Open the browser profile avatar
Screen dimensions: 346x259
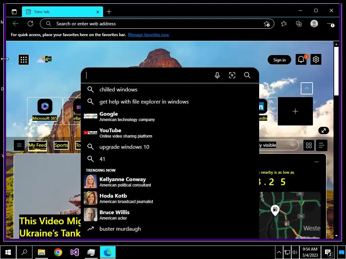(x=314, y=24)
